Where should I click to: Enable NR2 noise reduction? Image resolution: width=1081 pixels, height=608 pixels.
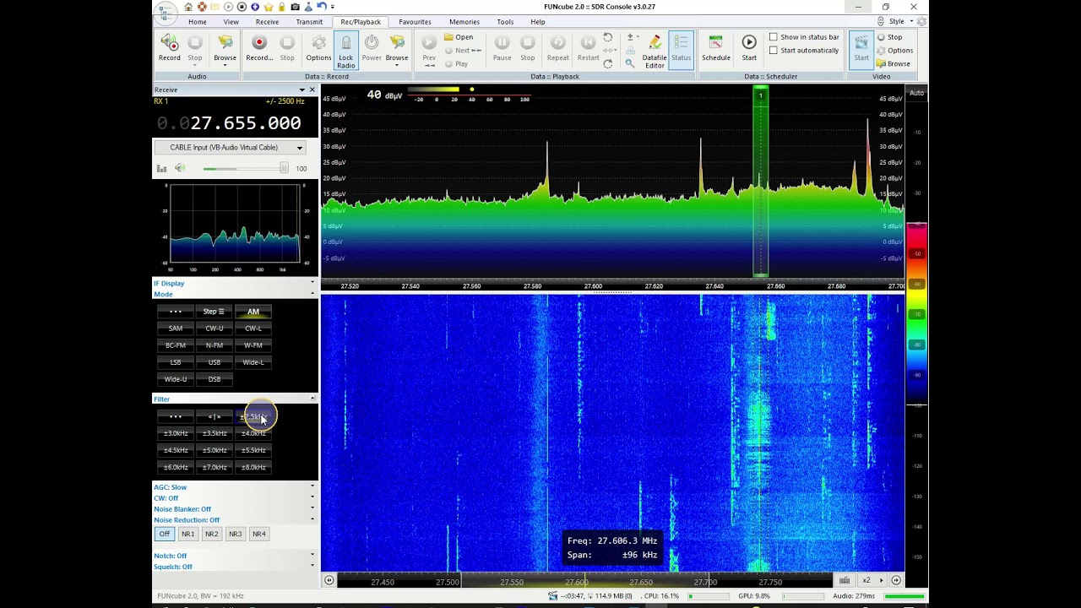[211, 534]
